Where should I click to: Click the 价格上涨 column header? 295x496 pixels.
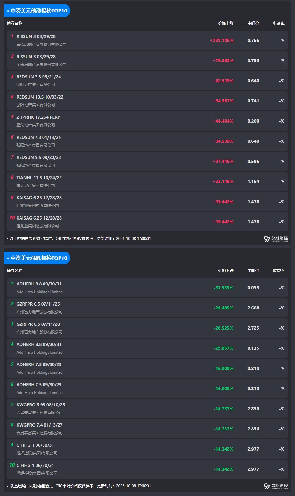click(x=226, y=23)
